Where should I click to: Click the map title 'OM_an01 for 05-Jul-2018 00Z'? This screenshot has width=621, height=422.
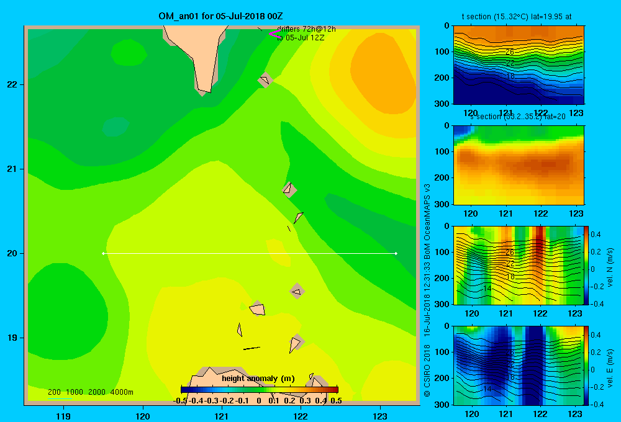click(x=220, y=16)
